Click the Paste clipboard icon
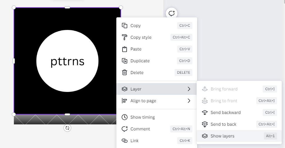This screenshot has width=285, height=148. click(125, 49)
